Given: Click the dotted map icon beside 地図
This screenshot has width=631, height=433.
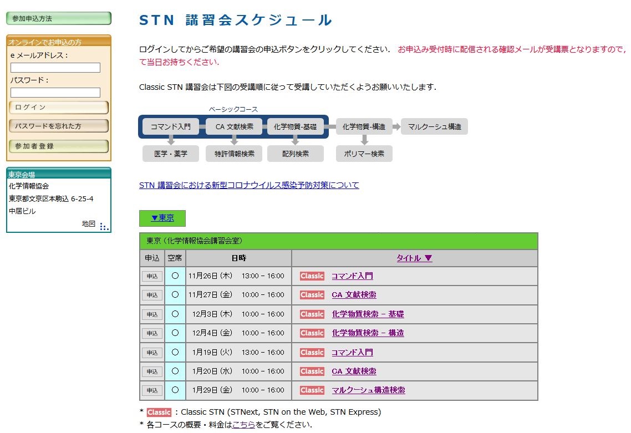Looking at the screenshot, I should click(104, 227).
